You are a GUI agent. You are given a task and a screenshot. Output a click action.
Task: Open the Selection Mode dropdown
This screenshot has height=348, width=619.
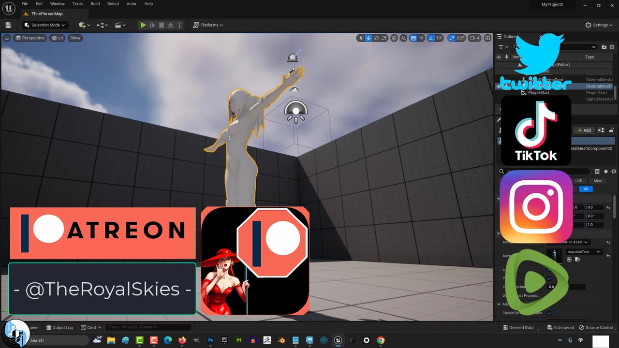(45, 25)
